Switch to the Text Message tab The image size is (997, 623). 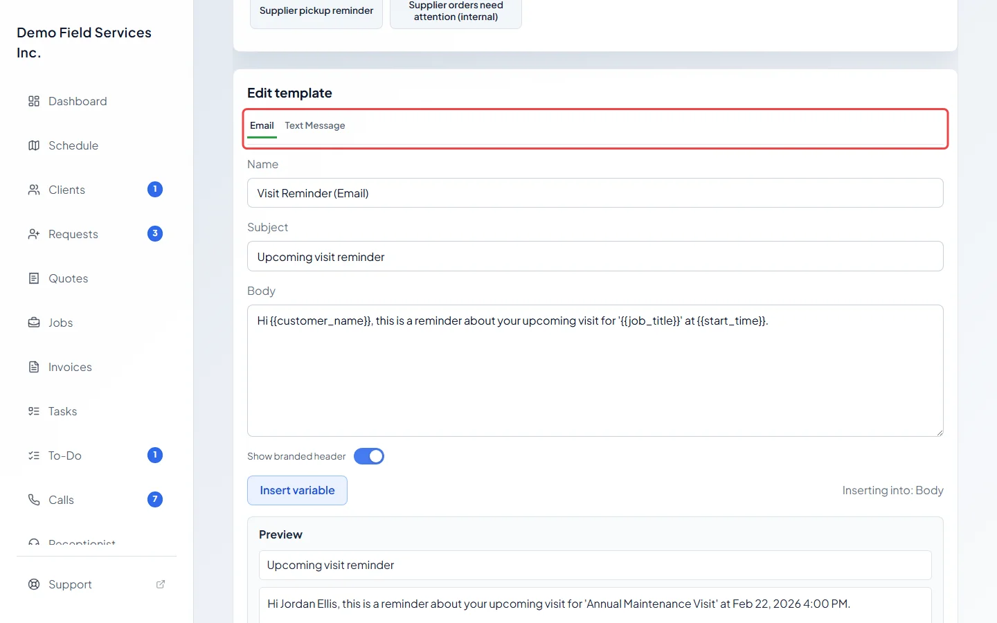(x=315, y=126)
